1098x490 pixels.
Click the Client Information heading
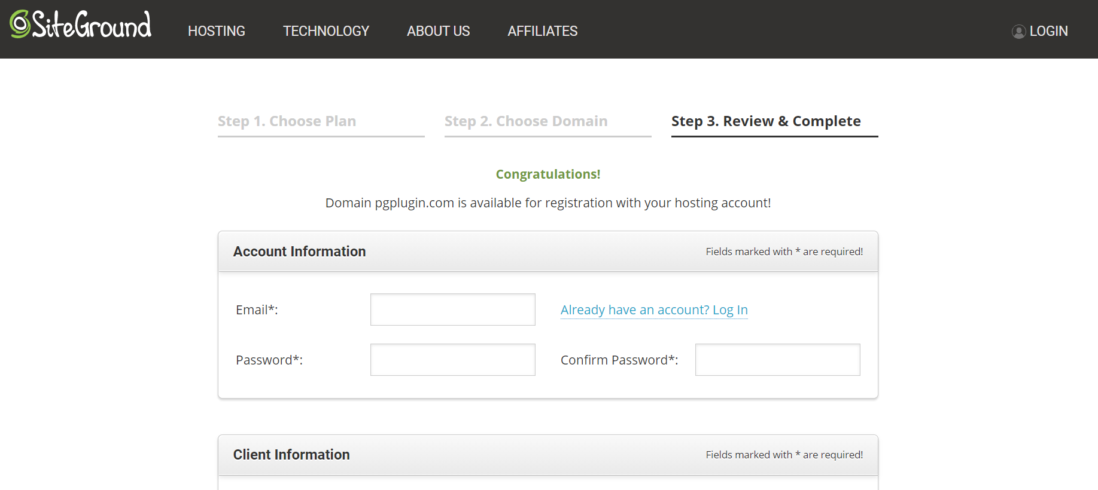[291, 455]
